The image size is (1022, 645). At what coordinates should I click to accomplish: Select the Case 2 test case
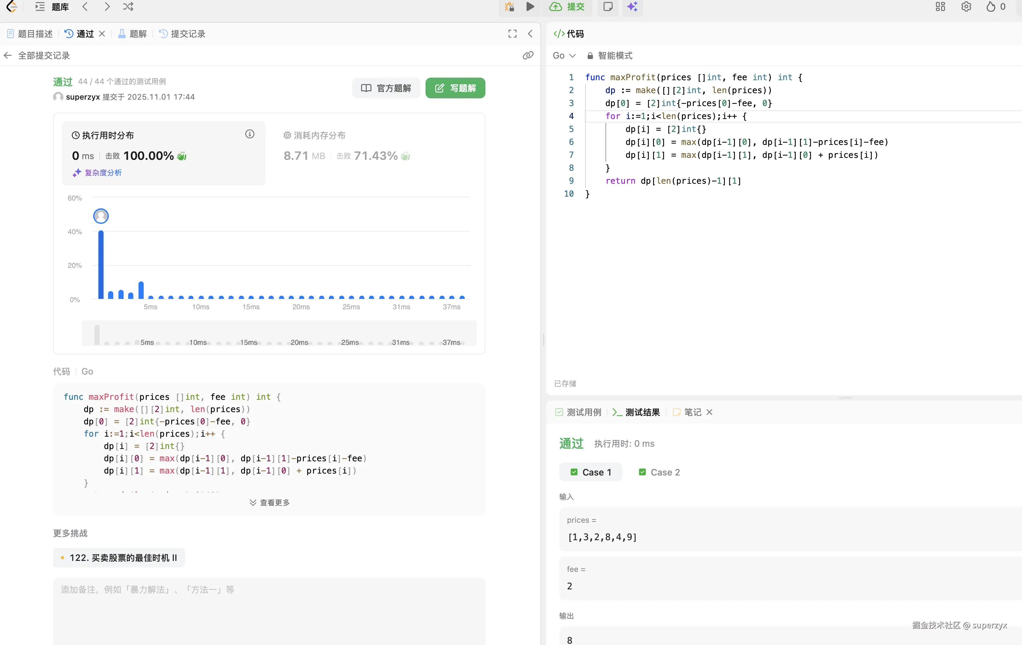(x=659, y=472)
